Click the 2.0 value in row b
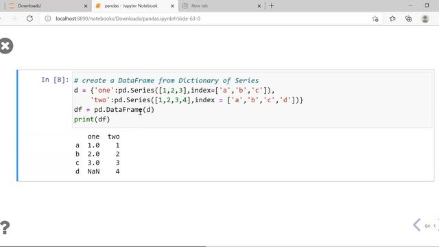439x247 pixels. pos(93,154)
